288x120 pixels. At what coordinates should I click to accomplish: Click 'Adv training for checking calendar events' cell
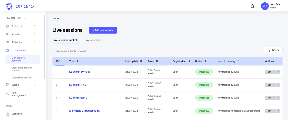pyautogui.click(x=239, y=111)
